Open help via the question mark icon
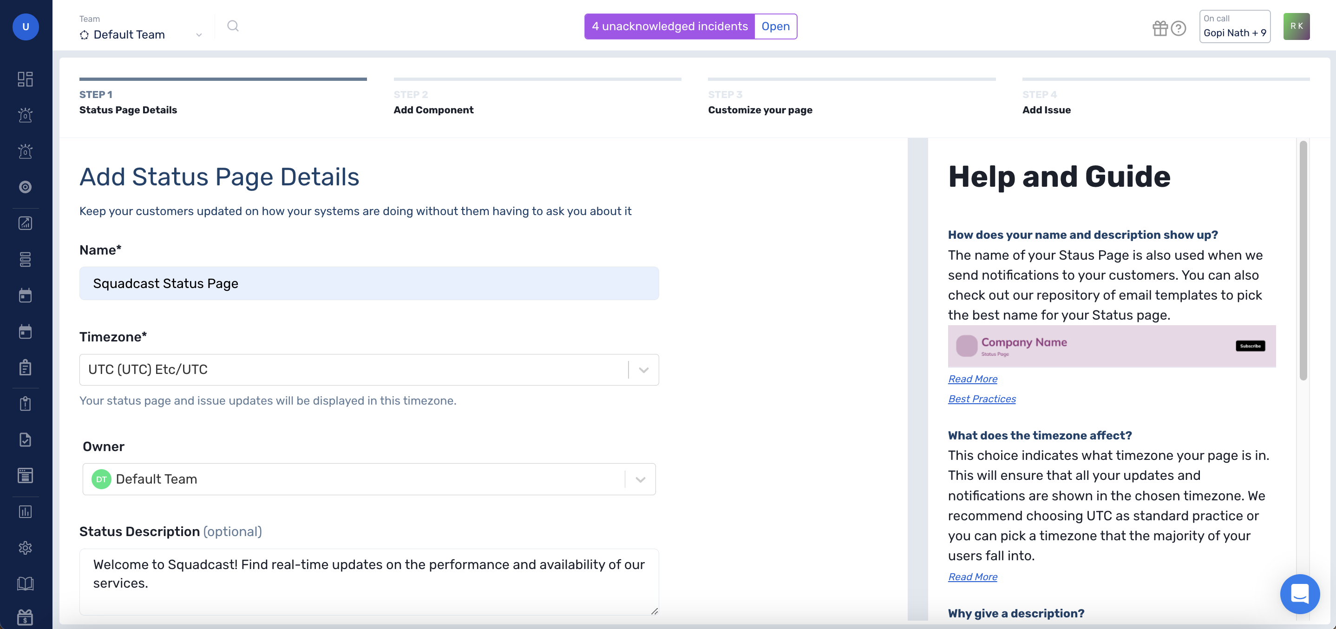This screenshot has width=1336, height=629. click(1179, 28)
